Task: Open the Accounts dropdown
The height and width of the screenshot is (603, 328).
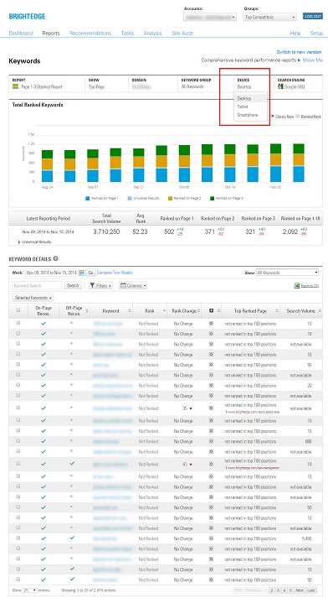Action: pos(210,18)
